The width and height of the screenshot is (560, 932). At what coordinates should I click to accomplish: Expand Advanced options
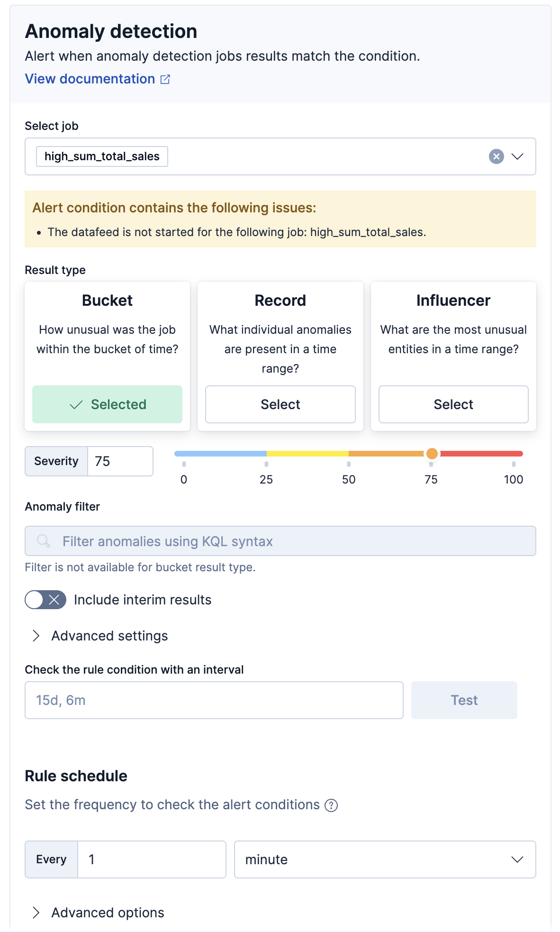pyautogui.click(x=107, y=912)
